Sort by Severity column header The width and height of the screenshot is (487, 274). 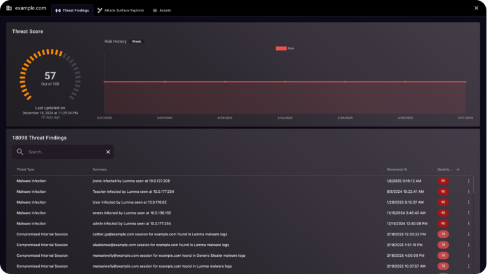(x=445, y=169)
